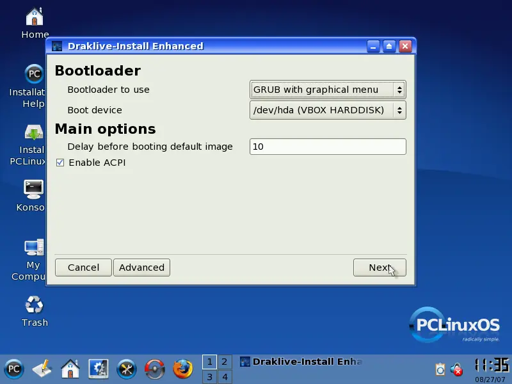Screen dimensions: 512x384
Task: Click the Draklive-Install window title icon
Action: pos(57,46)
